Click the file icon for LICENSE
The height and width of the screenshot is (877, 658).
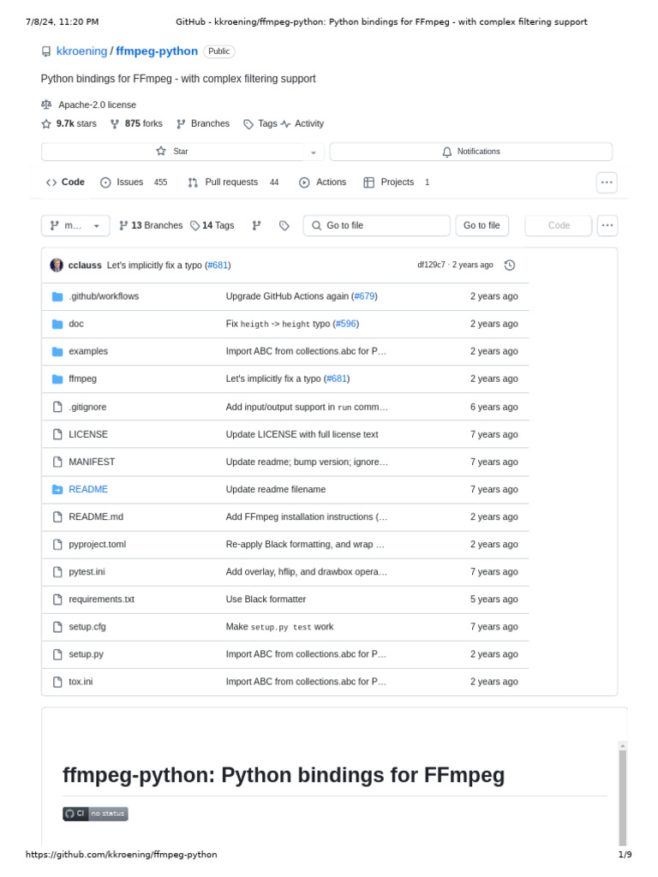click(57, 434)
